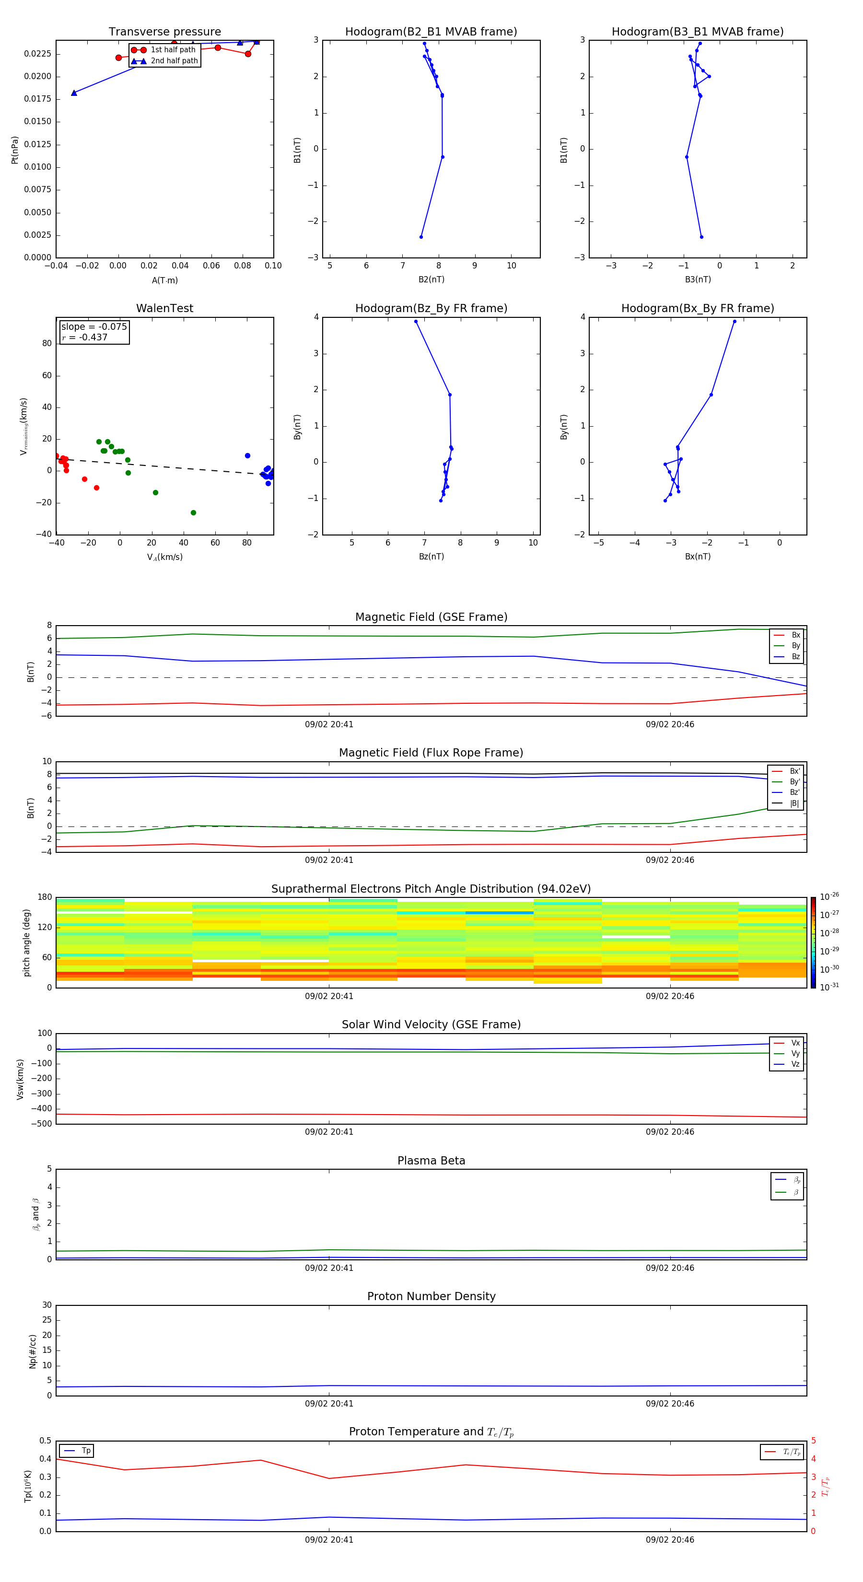Click the Suprathermal Electrons Pitch Angle Distribution title
Viewport: 863px width, 1582px height.
(x=431, y=889)
